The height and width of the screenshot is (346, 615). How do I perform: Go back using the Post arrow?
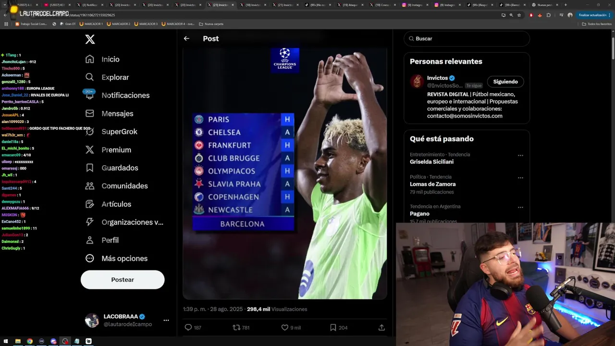(186, 38)
